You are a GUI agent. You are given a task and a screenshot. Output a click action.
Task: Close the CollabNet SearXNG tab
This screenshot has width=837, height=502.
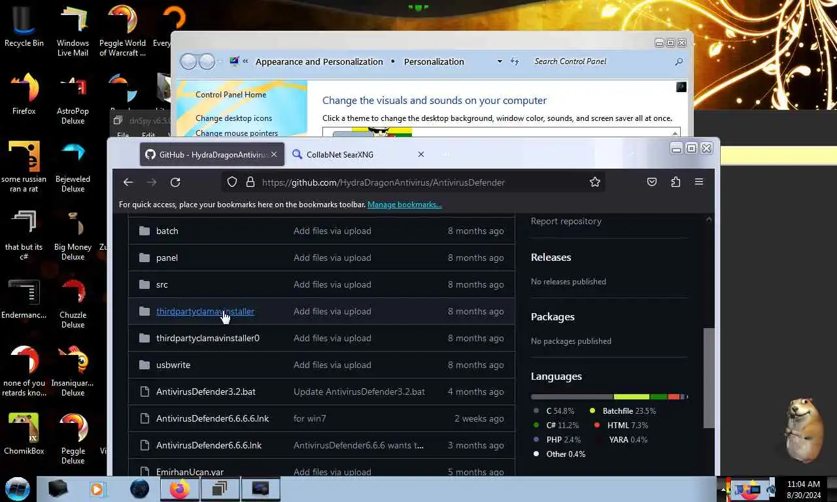click(x=421, y=154)
